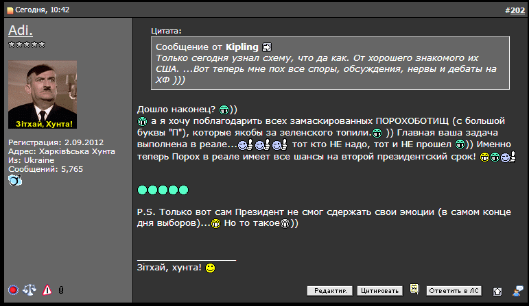This screenshot has height=306, width=529.
Task: Click the 'Зітхай, хунта!' signature text
Action: pos(169,267)
